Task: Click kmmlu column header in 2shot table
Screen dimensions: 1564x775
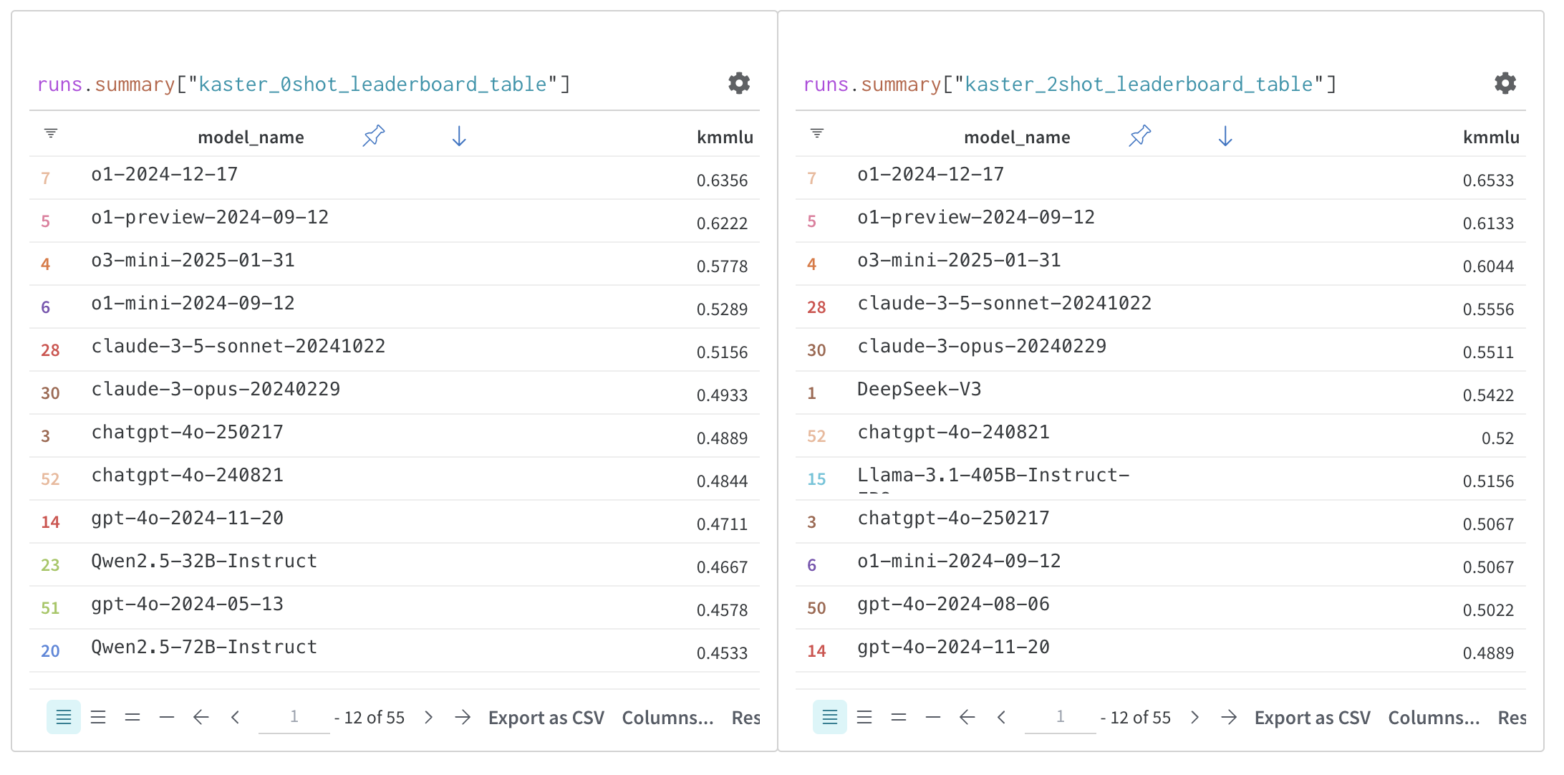Action: point(1491,138)
